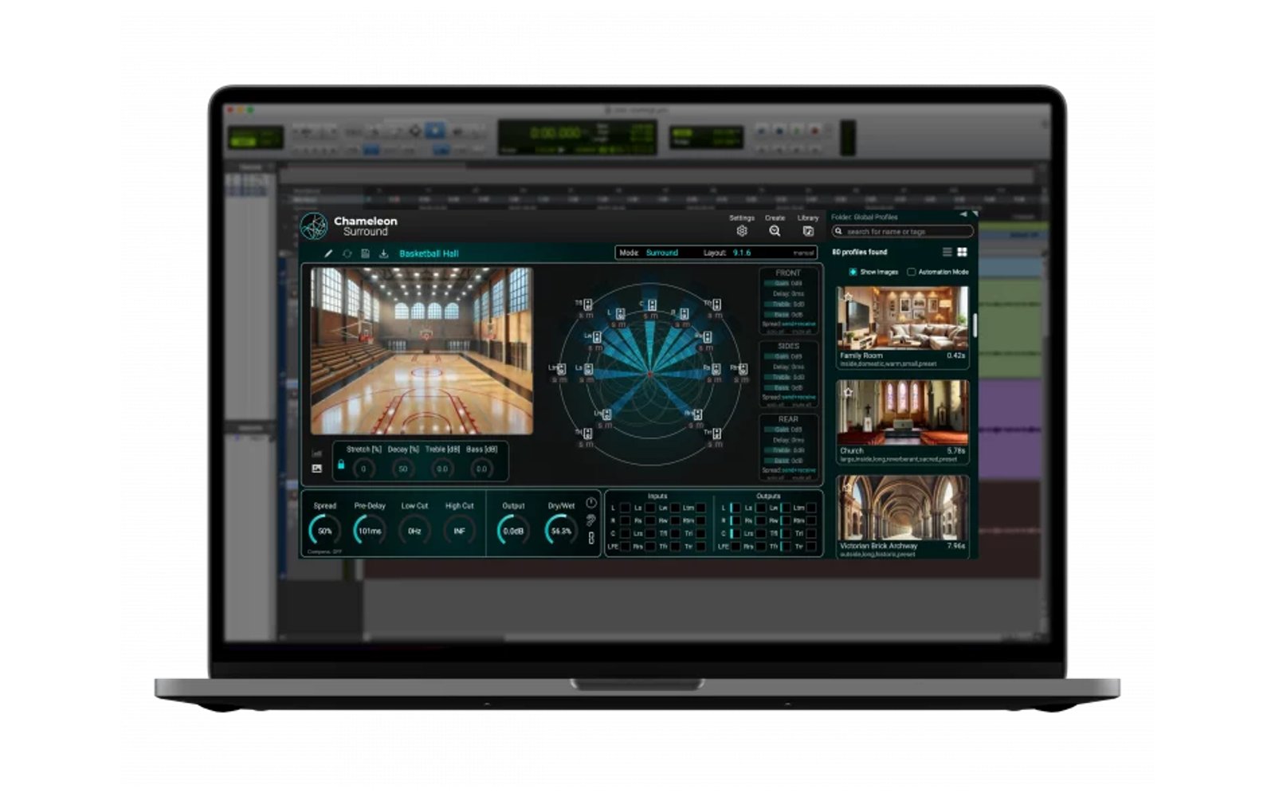The image size is (1275, 797).
Task: Click the power bypass icon near Dry/Wet
Action: tap(591, 503)
